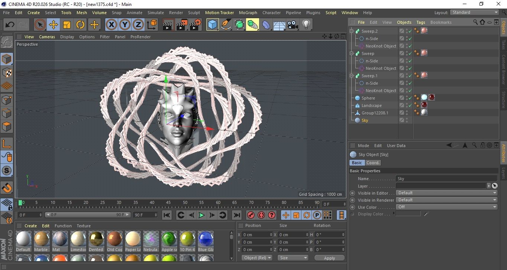
Task: Play the animation forward
Action: tap(201, 215)
